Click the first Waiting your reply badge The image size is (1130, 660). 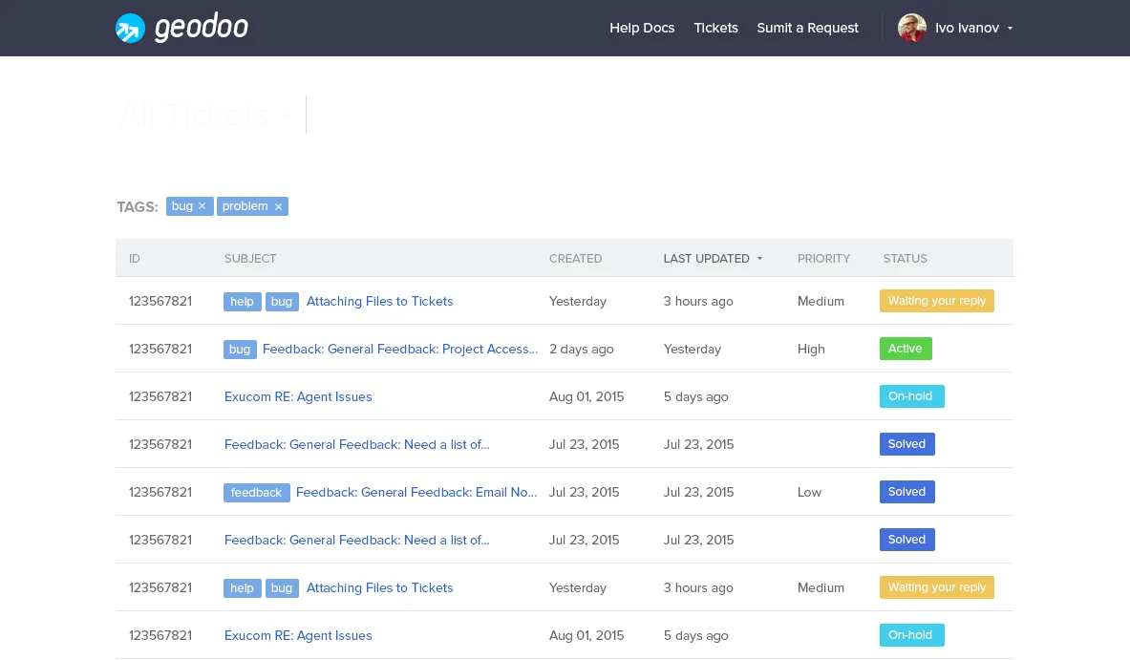[936, 301]
